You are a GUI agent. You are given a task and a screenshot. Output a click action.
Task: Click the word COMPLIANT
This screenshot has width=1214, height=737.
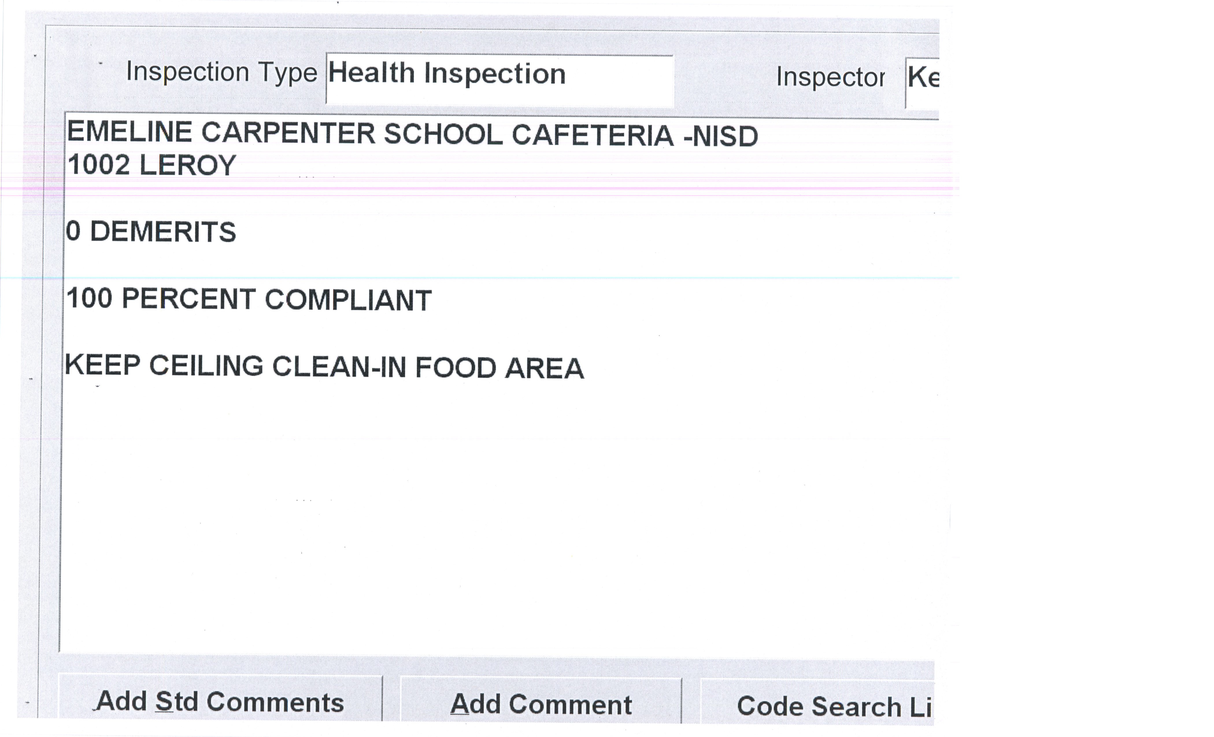coord(348,300)
